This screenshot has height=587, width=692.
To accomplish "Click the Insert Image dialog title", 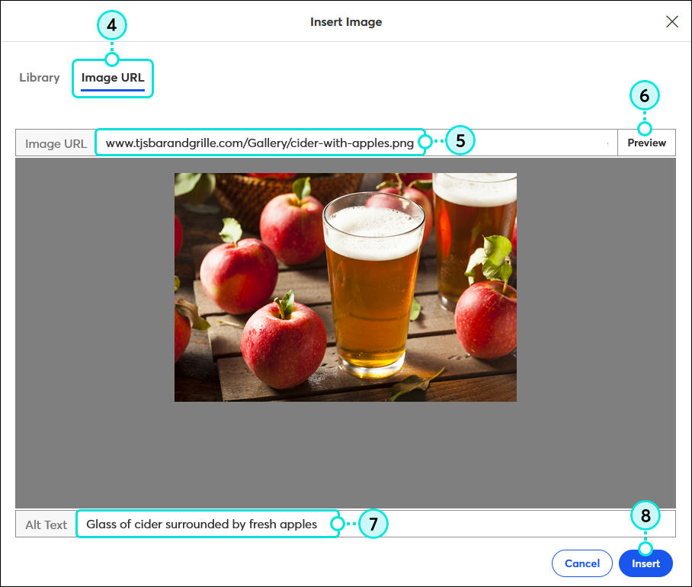I will 346,21.
